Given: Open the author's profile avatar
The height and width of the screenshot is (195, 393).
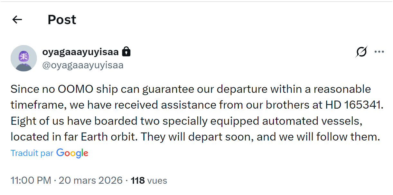Looking at the screenshot, I should click(x=23, y=58).
